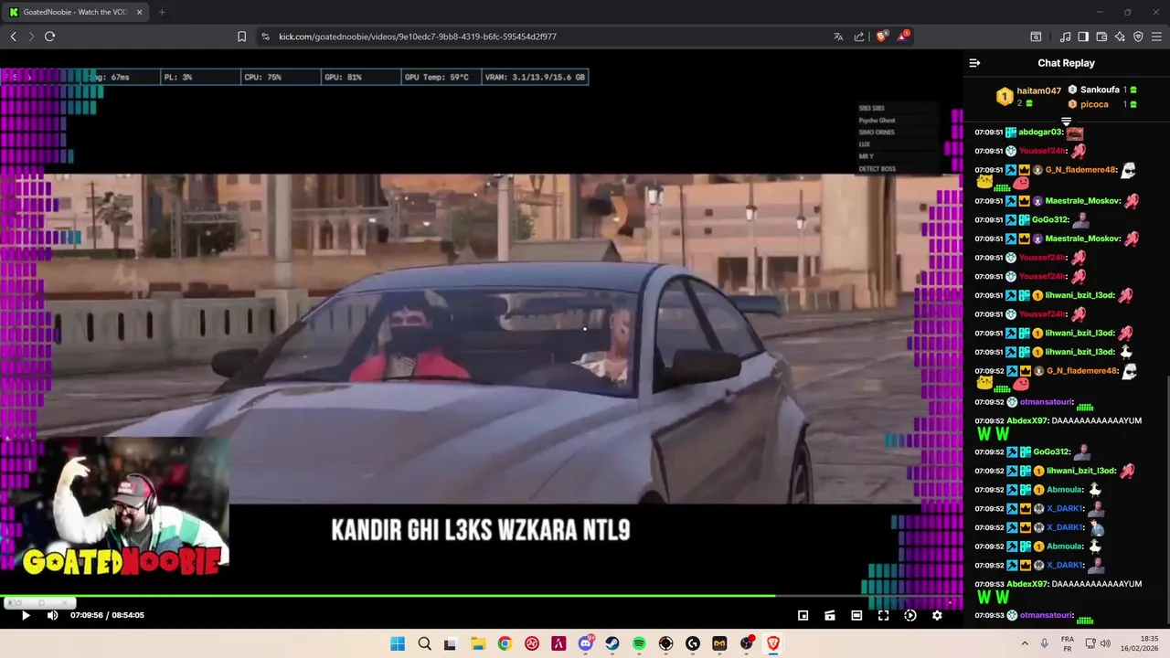Viewport: 1170px width, 658px height.
Task: Share this page icon
Action: 859,37
